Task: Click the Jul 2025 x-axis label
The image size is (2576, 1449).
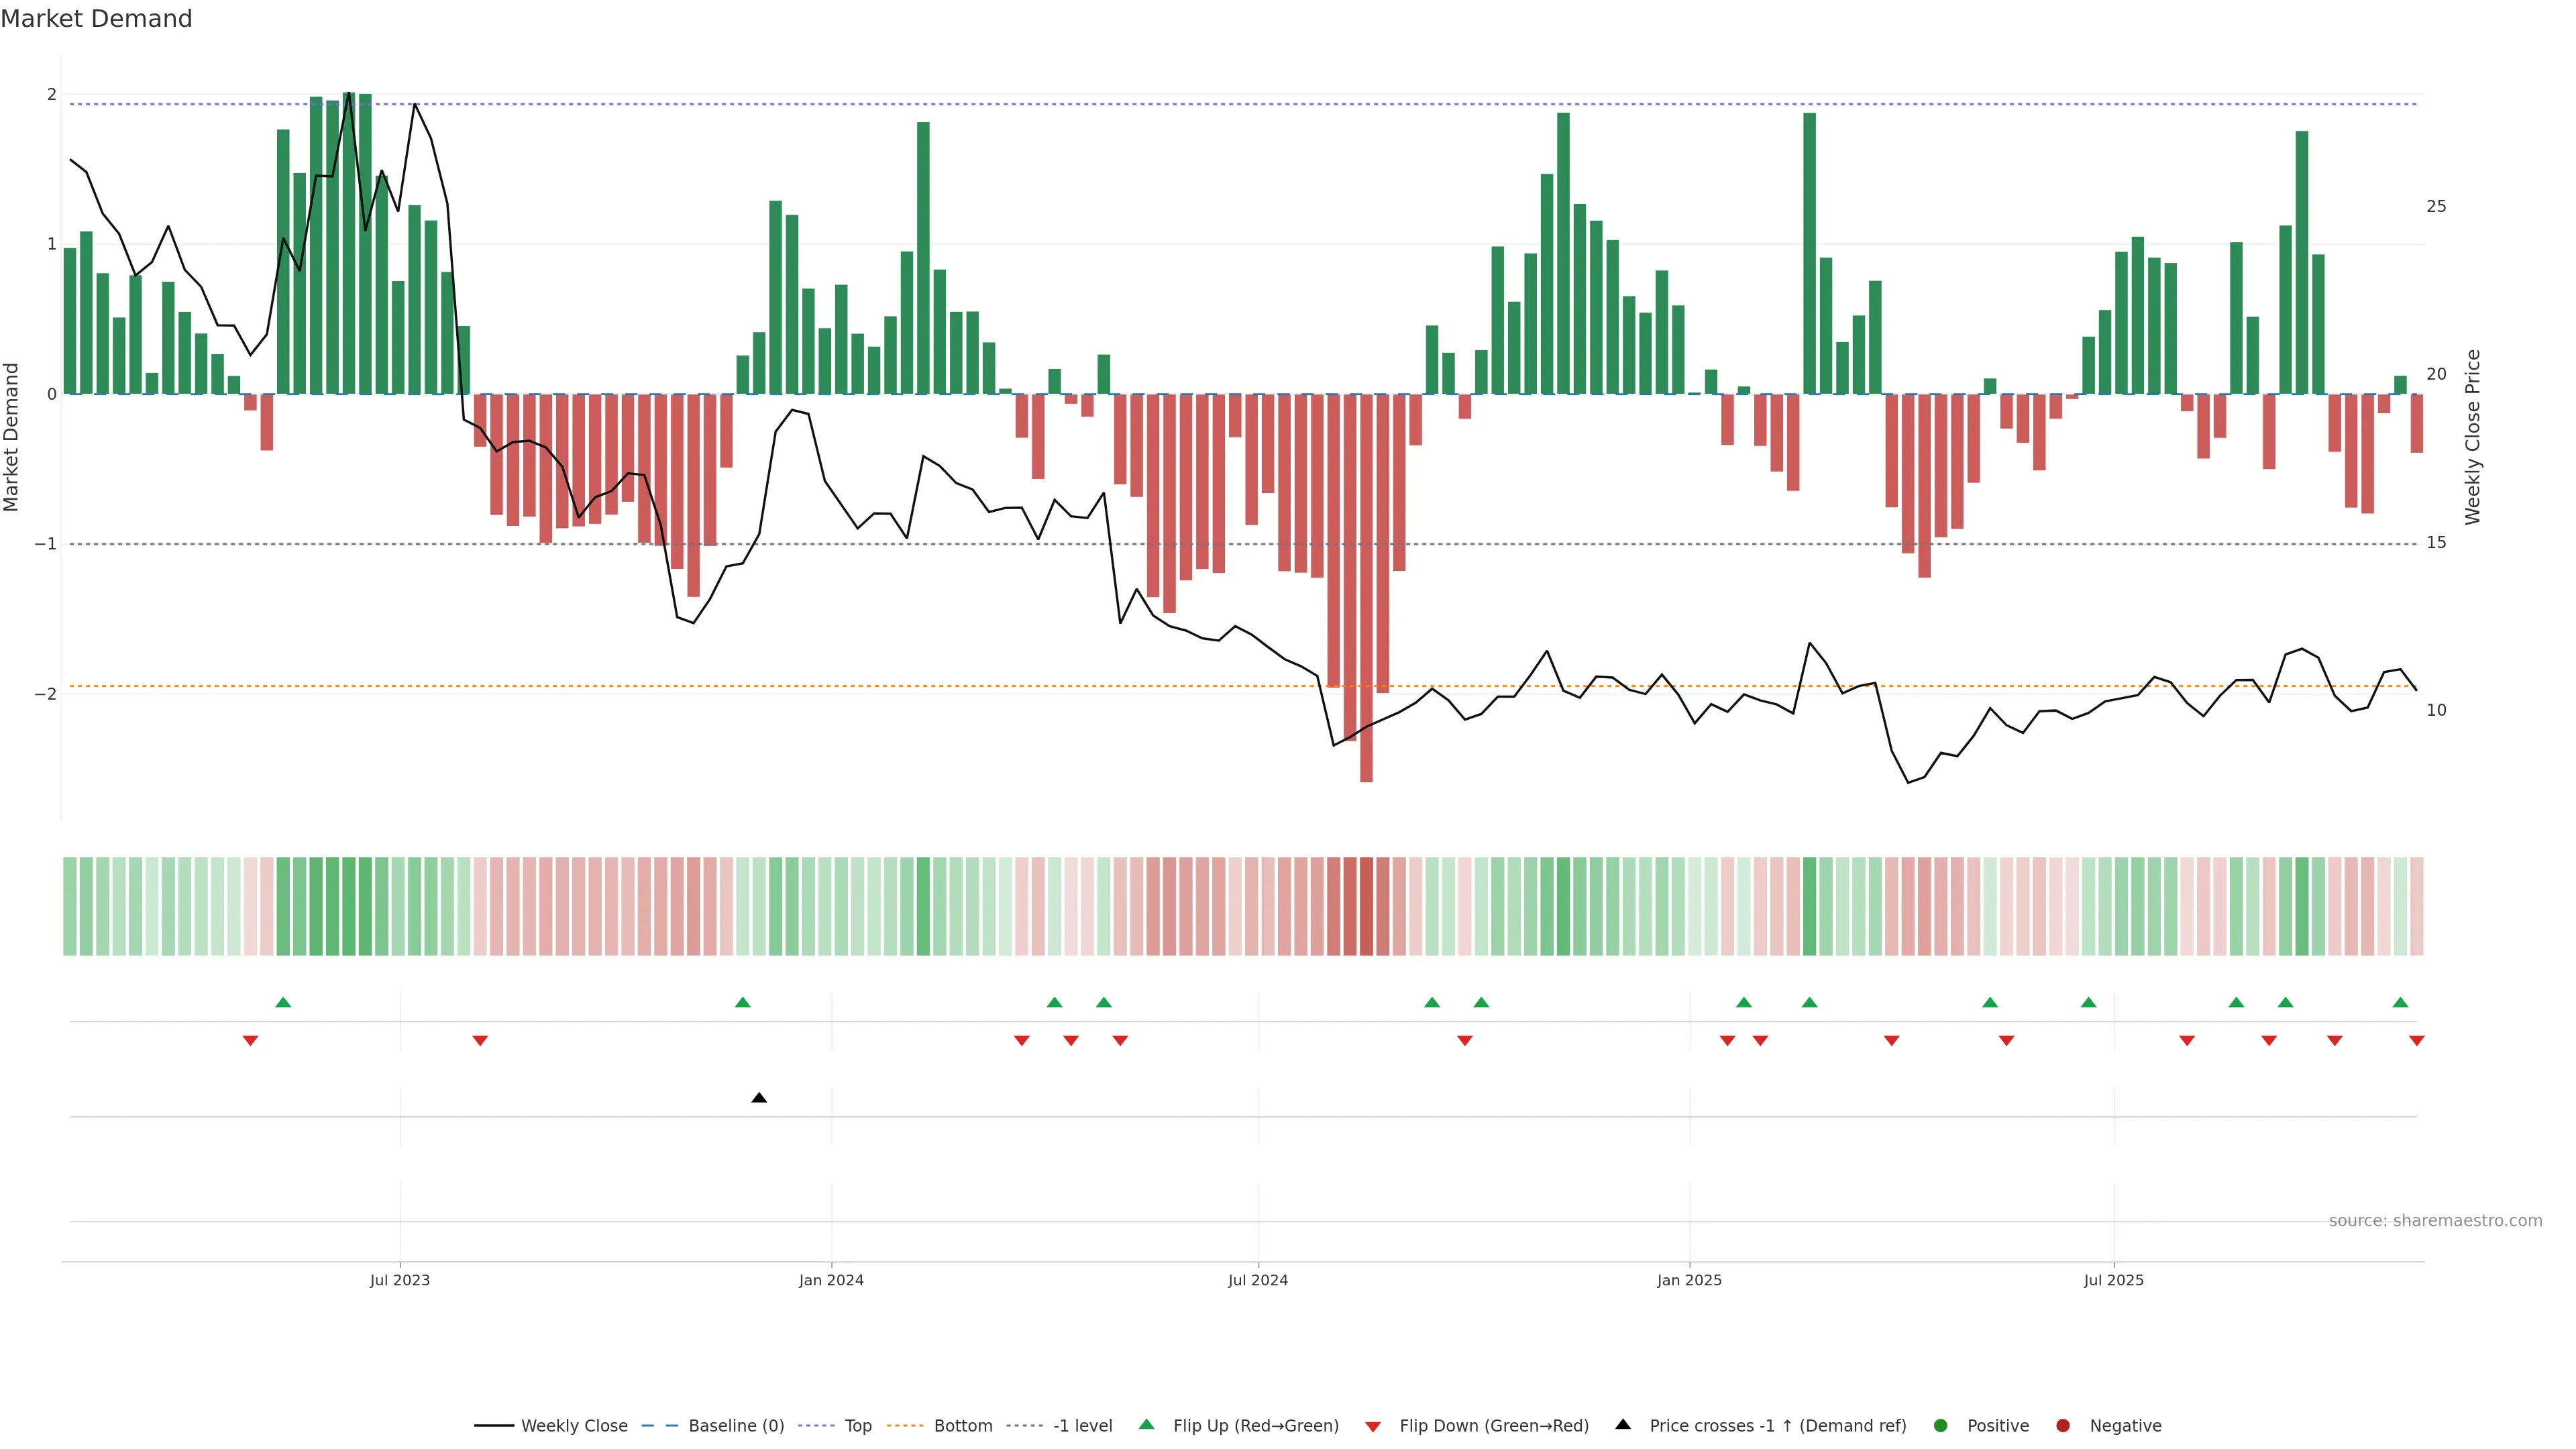Action: (2113, 1280)
